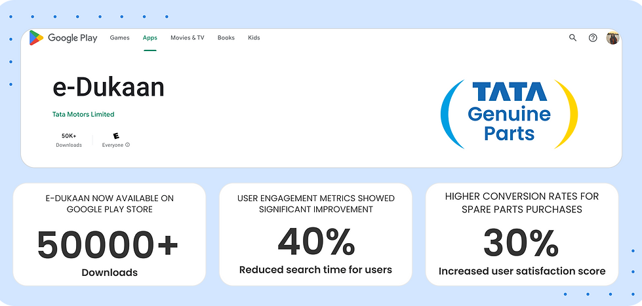Viewport: 642px width, 306px height.
Task: Go to the Movies & TV tab
Action: coord(187,37)
